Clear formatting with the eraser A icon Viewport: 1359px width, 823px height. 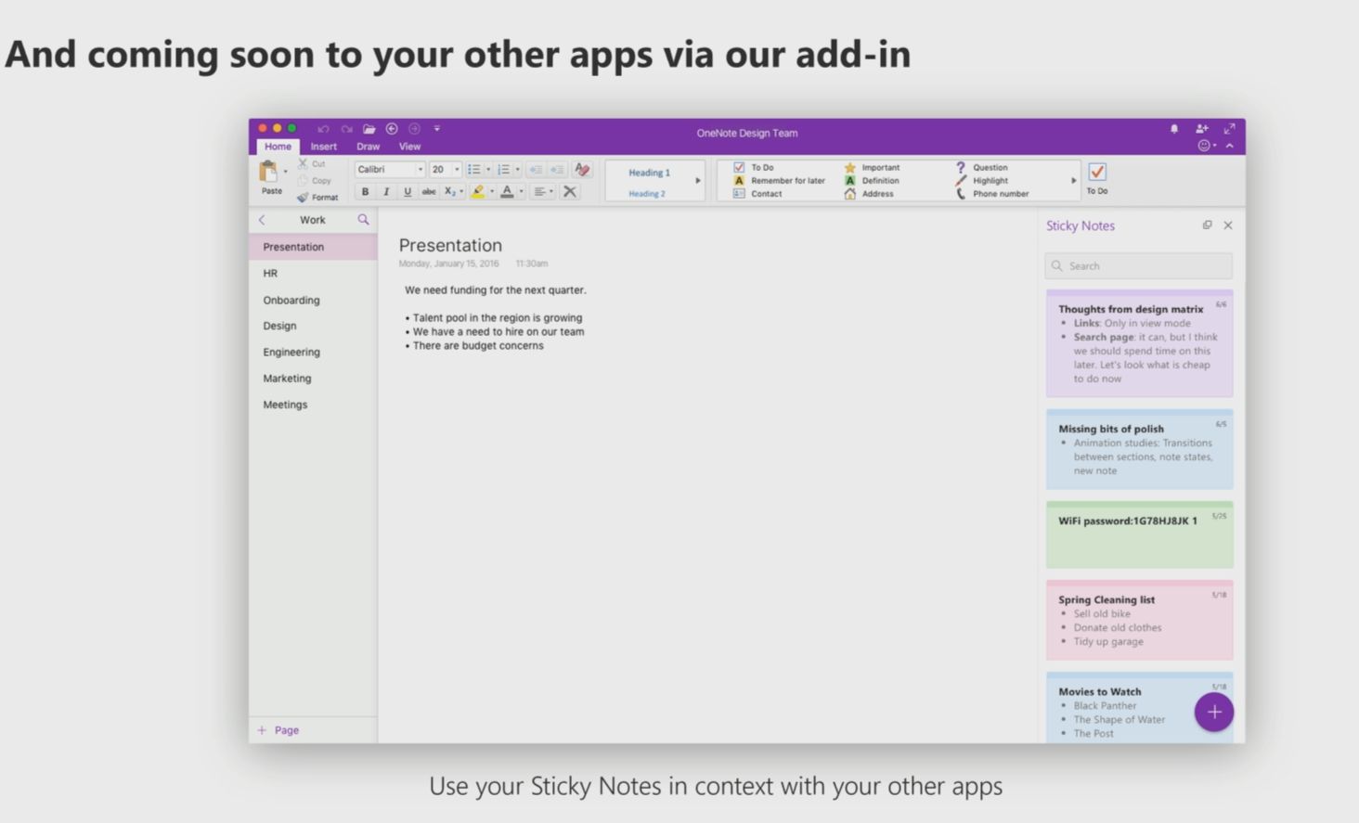(582, 169)
